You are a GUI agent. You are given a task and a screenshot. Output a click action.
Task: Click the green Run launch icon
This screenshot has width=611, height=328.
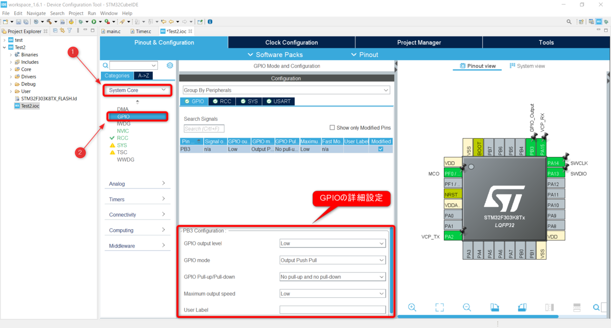[x=94, y=22]
